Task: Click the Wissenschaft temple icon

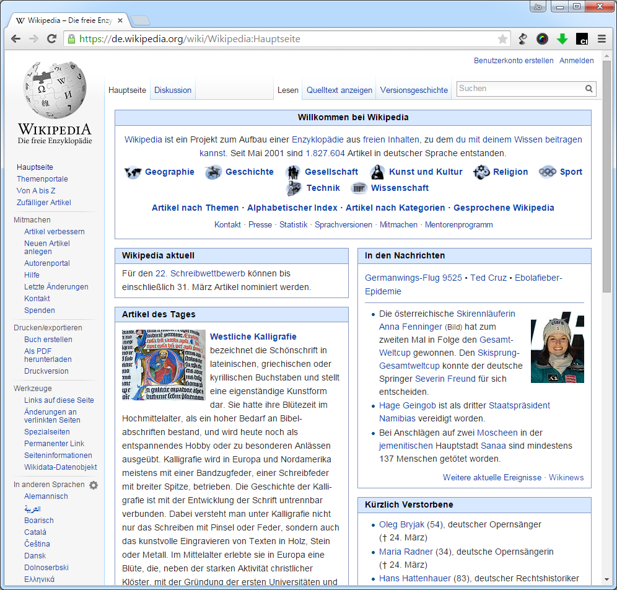Action: (x=359, y=188)
